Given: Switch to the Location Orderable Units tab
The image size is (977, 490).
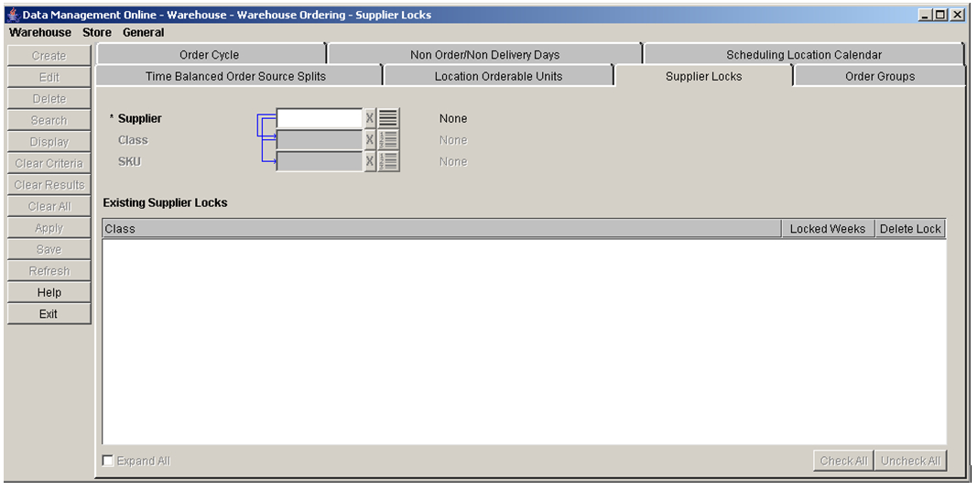Looking at the screenshot, I should point(498,76).
